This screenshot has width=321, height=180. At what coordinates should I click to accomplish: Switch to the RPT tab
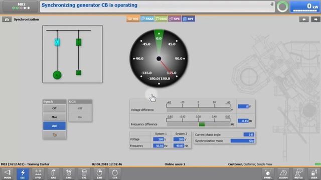point(189,19)
